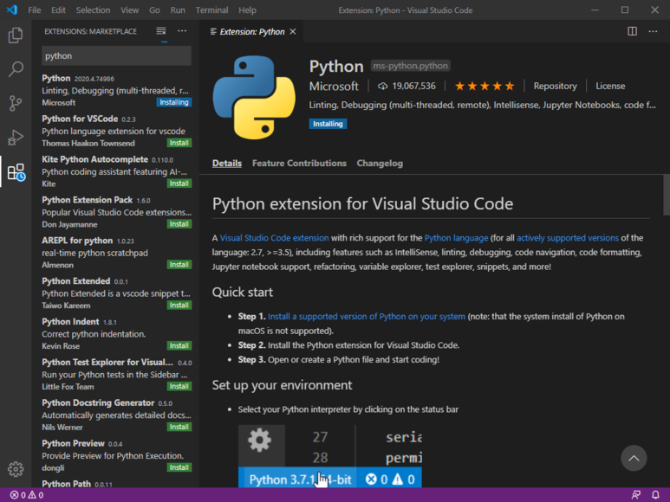Install Python Extended extension
This screenshot has height=502, width=670.
(179, 305)
